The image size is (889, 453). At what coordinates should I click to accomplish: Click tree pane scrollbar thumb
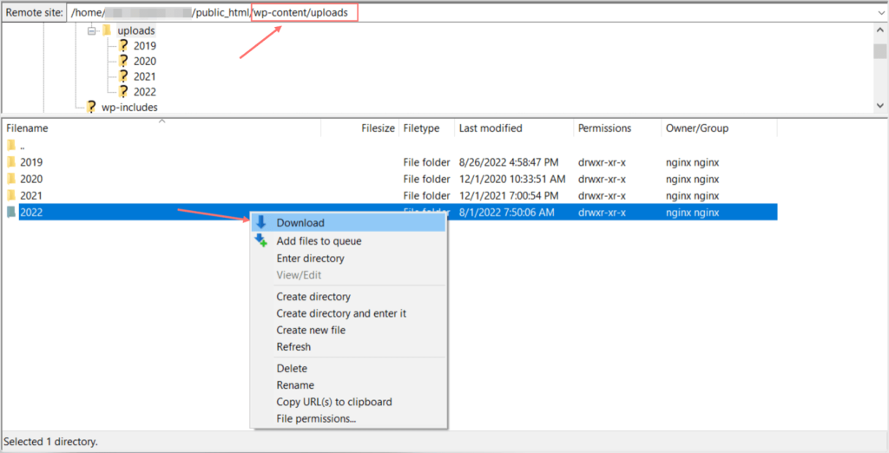tap(880, 51)
